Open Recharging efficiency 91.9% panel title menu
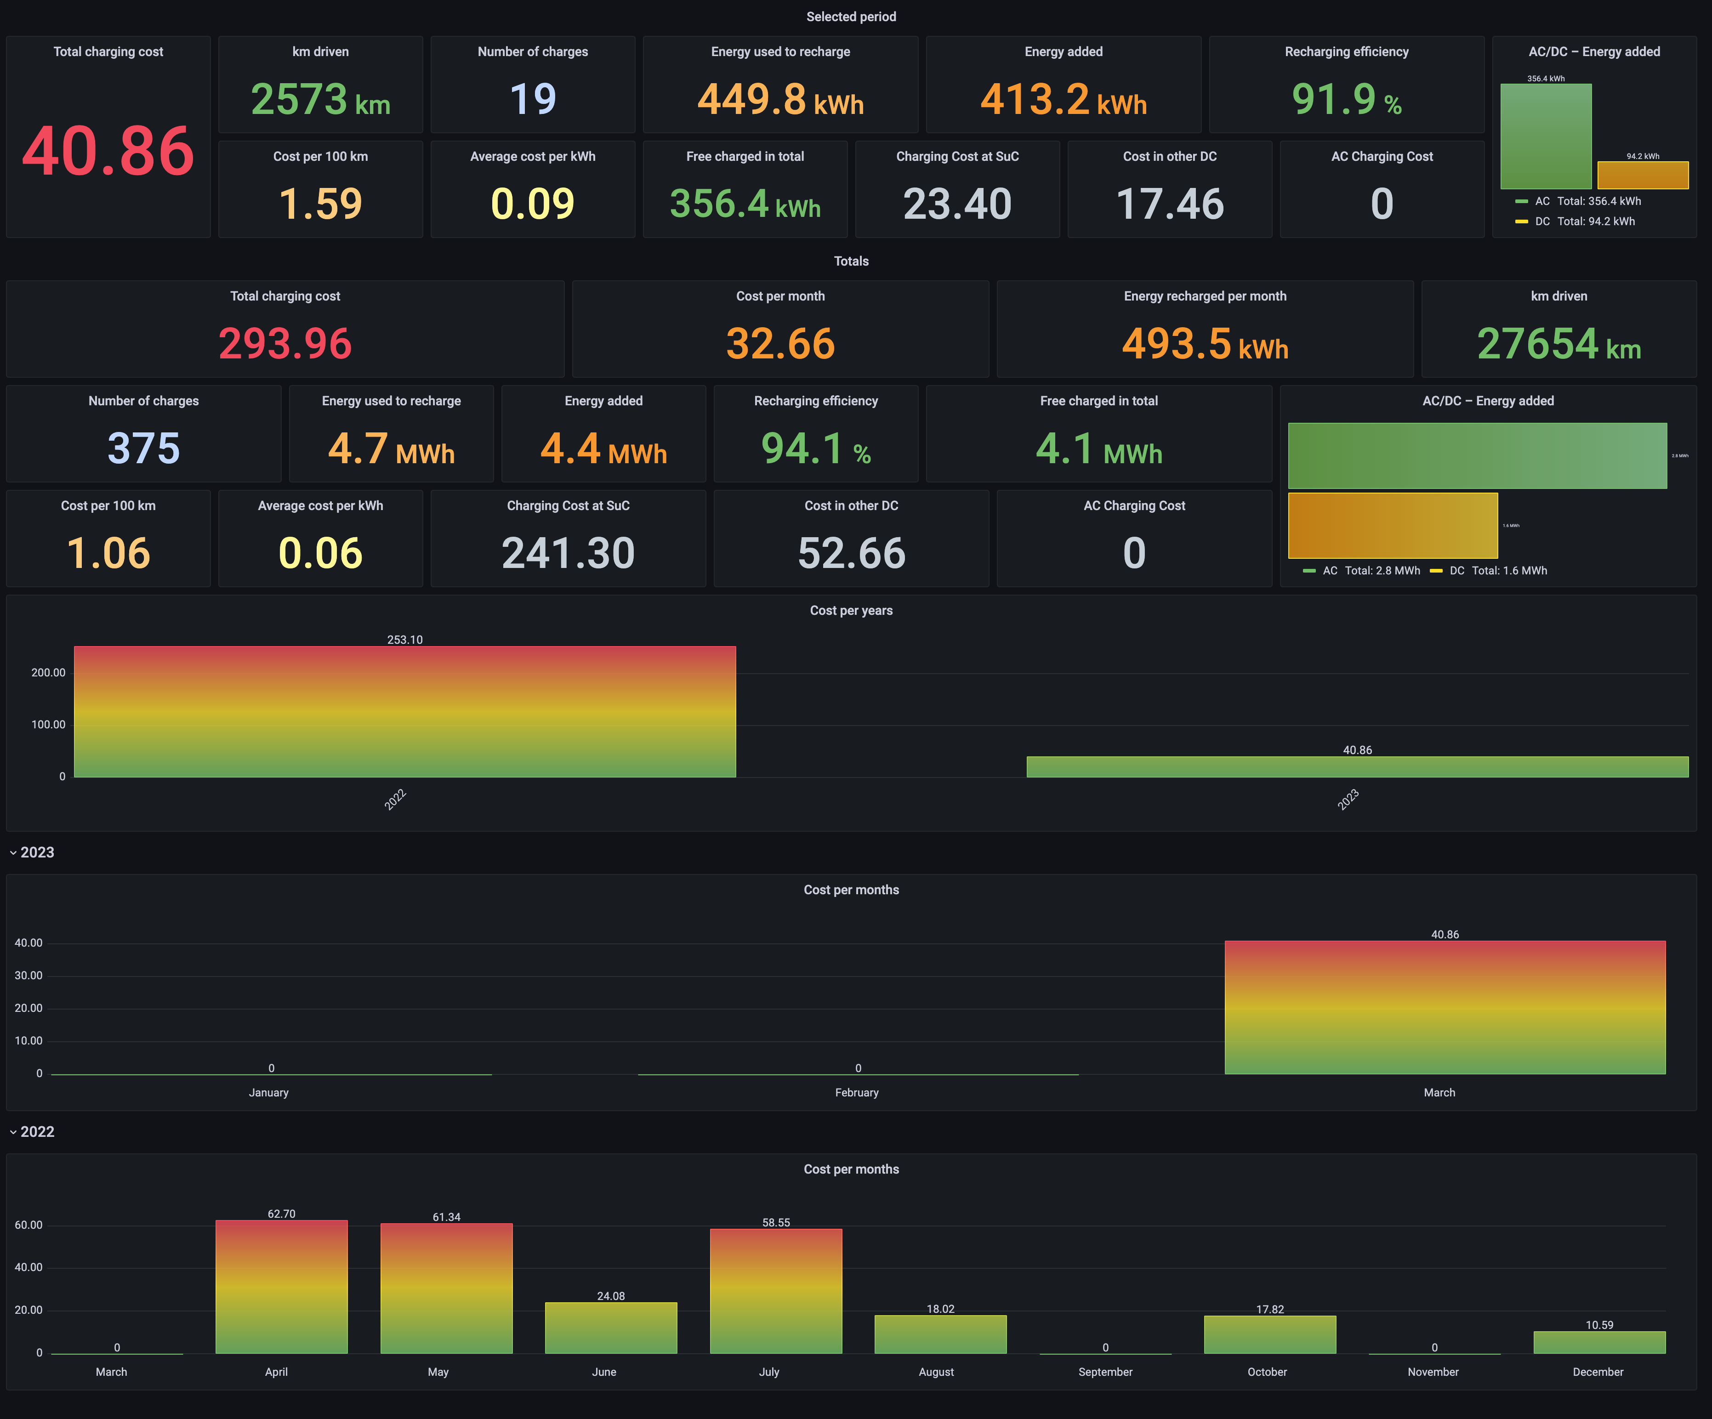 point(1346,51)
